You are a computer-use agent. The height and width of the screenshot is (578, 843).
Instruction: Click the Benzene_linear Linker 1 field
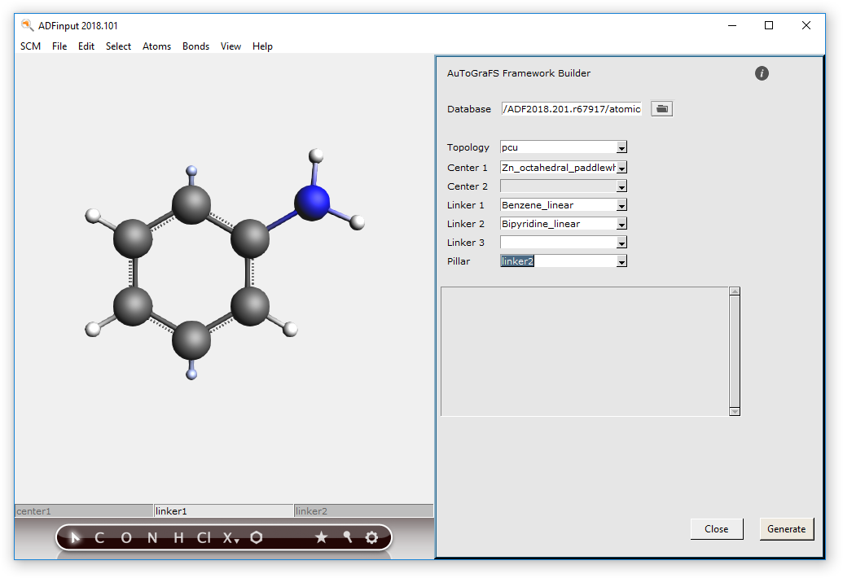[558, 205]
